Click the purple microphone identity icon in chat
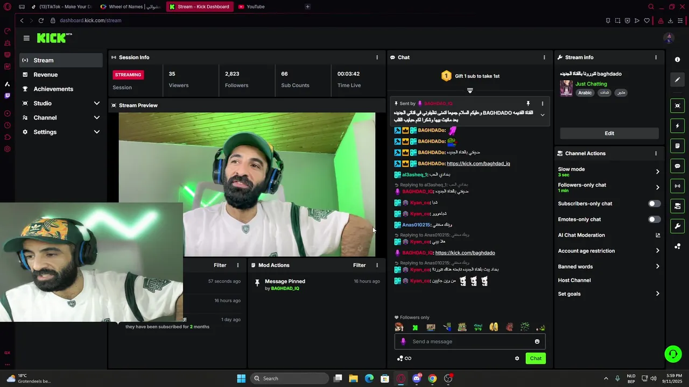 pyautogui.click(x=403, y=341)
